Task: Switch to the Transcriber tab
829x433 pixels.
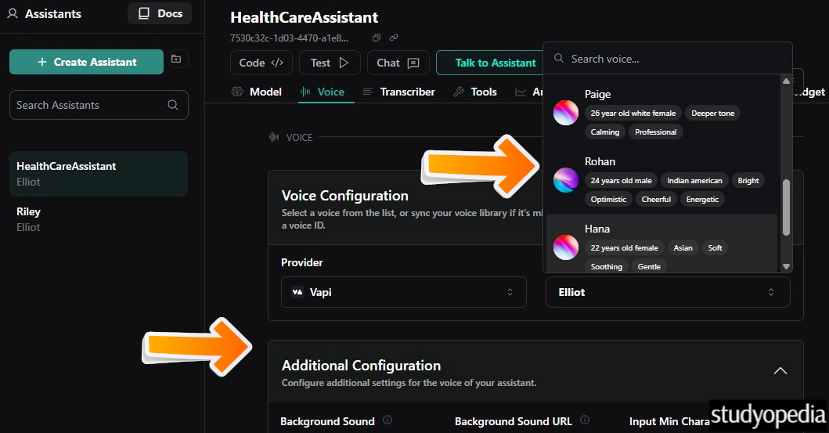Action: tap(399, 92)
